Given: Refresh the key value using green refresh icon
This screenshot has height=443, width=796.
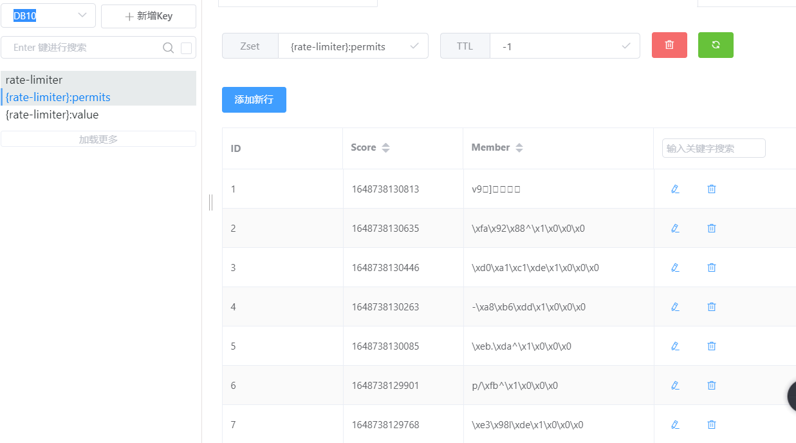Looking at the screenshot, I should click(x=716, y=45).
